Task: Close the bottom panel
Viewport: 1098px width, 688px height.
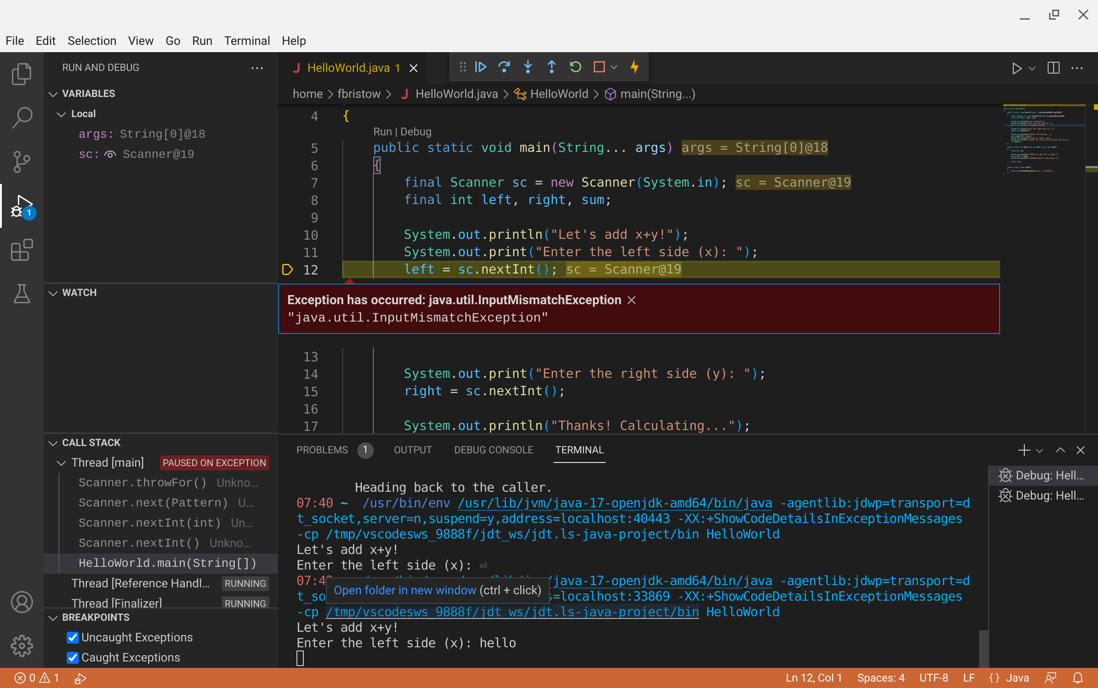Action: pos(1081,450)
